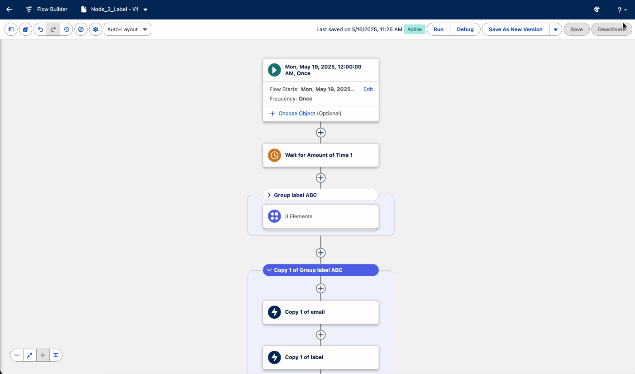
Task: Click the circle-slash toolbar icon
Action: pyautogui.click(x=81, y=29)
